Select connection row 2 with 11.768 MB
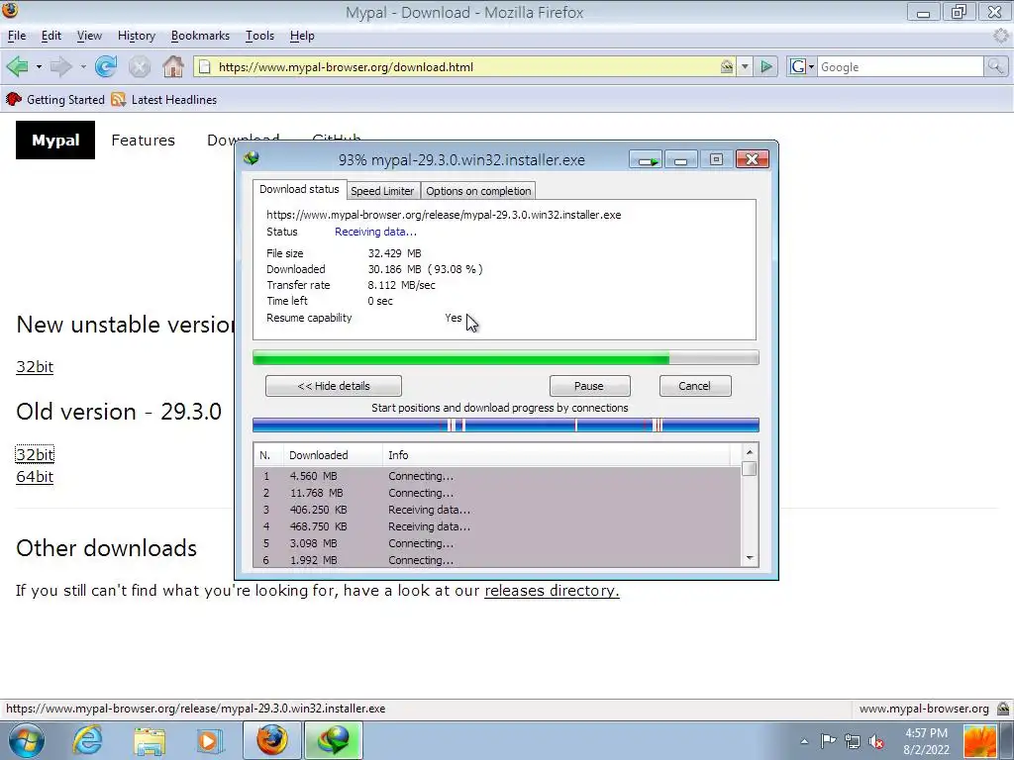This screenshot has width=1014, height=760. (x=497, y=493)
